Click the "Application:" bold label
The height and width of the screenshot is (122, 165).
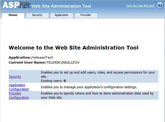[20, 57]
